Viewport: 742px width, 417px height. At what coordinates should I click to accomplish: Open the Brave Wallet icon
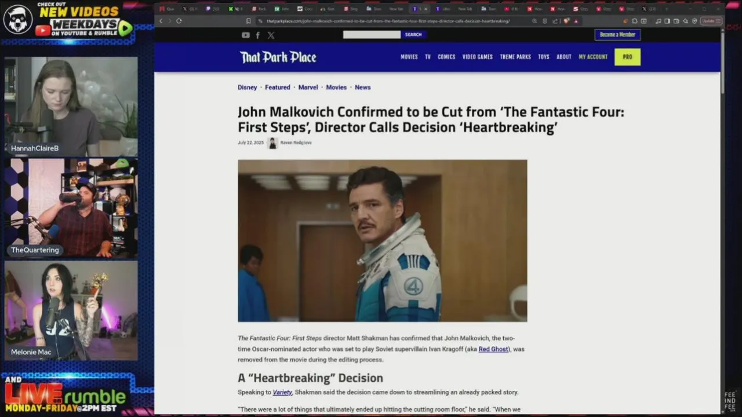pyautogui.click(x=676, y=21)
